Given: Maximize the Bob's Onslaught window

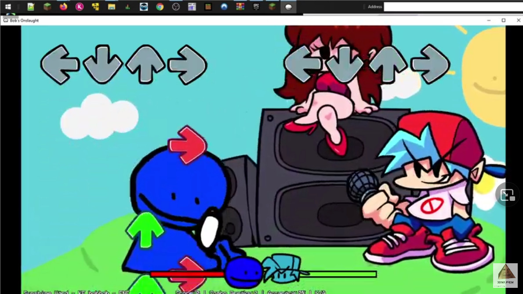Looking at the screenshot, I should [x=503, y=20].
